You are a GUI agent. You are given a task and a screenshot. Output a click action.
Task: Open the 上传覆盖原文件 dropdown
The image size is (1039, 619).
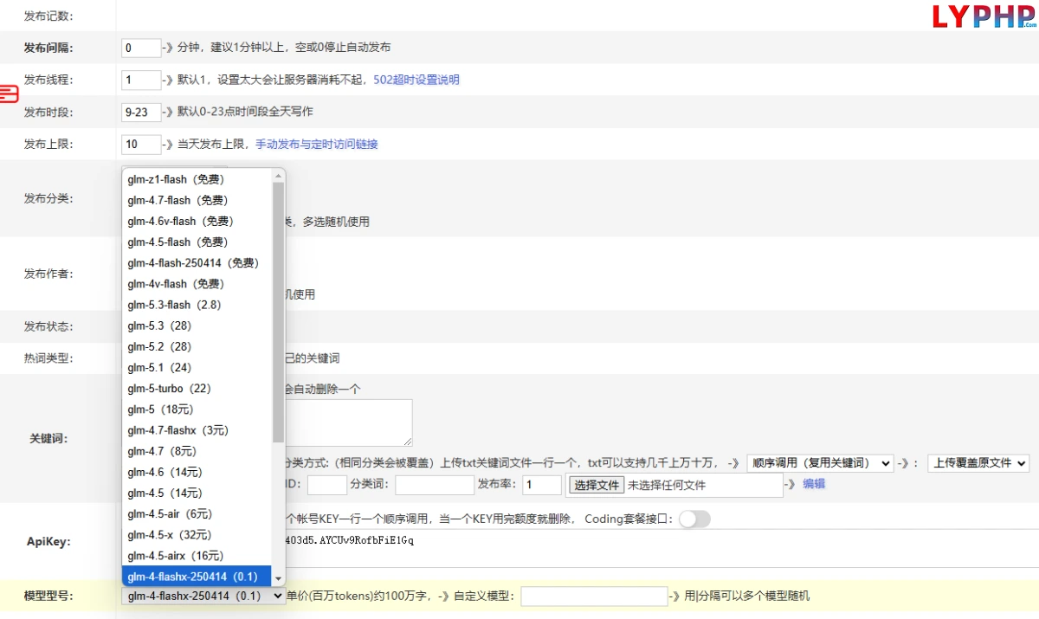tap(978, 463)
